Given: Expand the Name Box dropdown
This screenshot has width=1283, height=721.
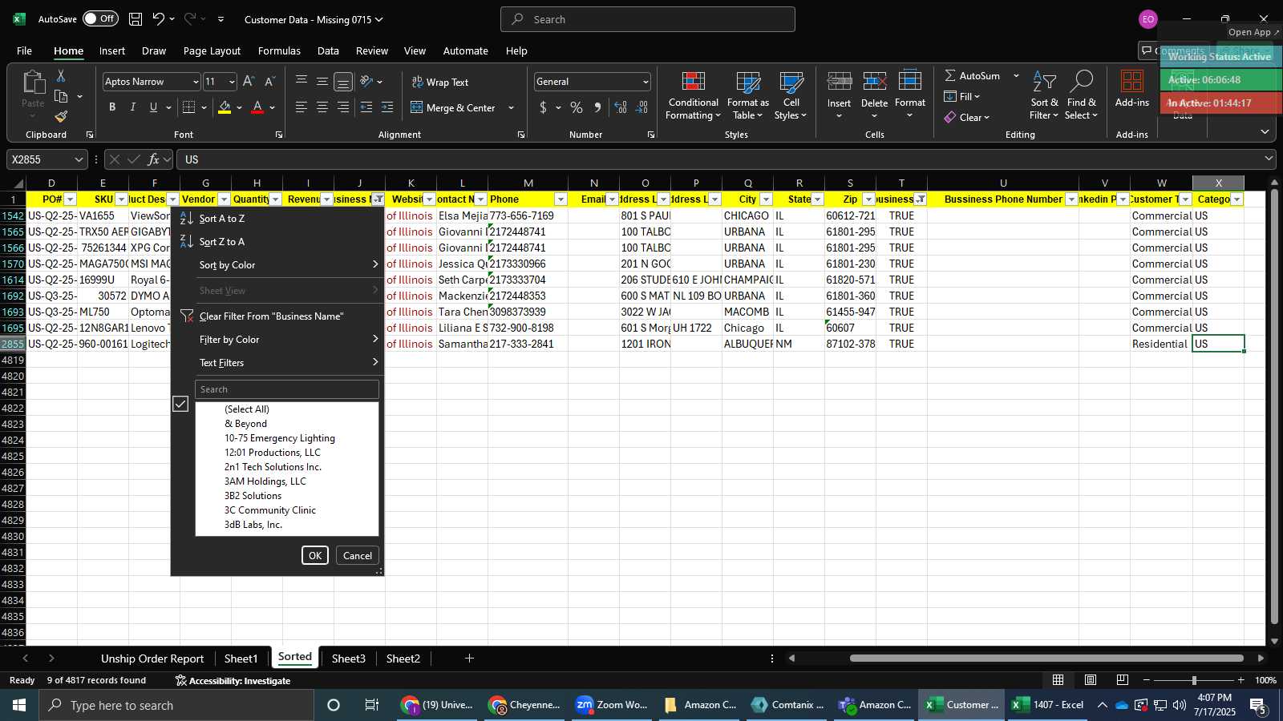Looking at the screenshot, I should (79, 159).
